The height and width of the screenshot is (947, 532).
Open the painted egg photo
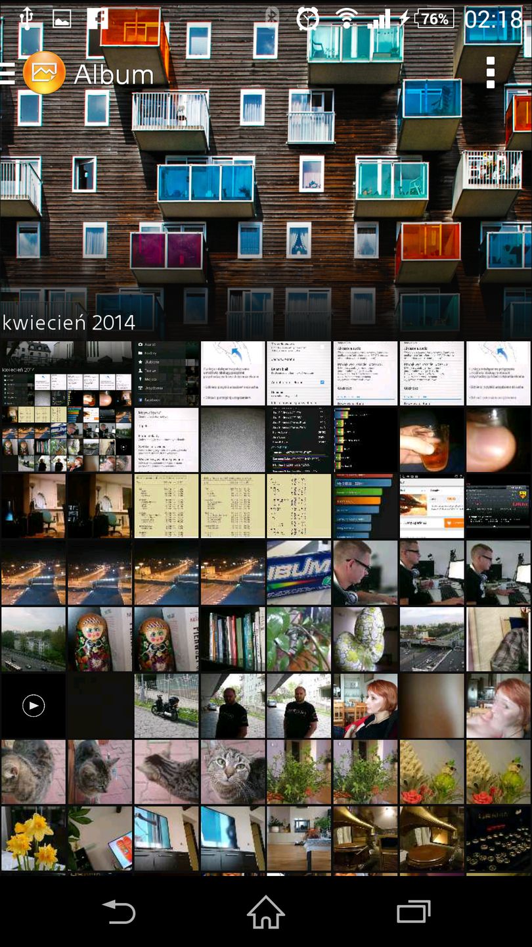tap(365, 639)
